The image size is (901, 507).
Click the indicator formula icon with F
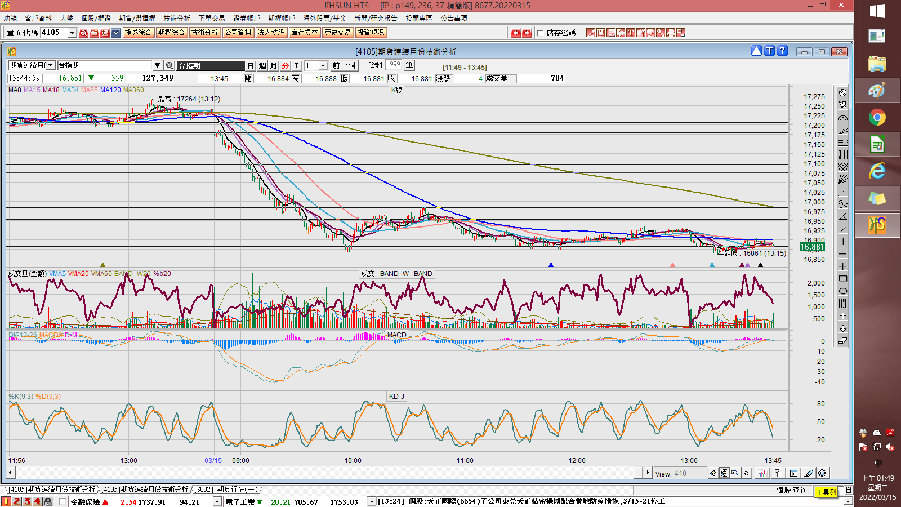[x=763, y=473]
